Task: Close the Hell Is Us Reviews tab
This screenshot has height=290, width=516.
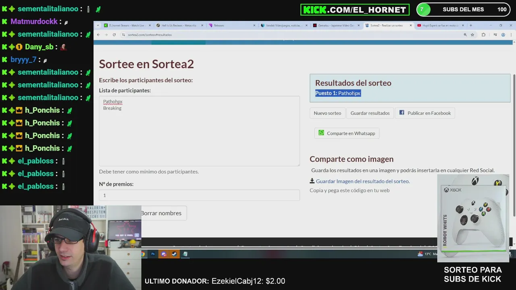Action: [202, 25]
